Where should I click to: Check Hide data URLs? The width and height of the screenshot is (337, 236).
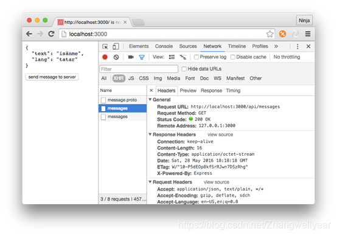click(x=184, y=69)
